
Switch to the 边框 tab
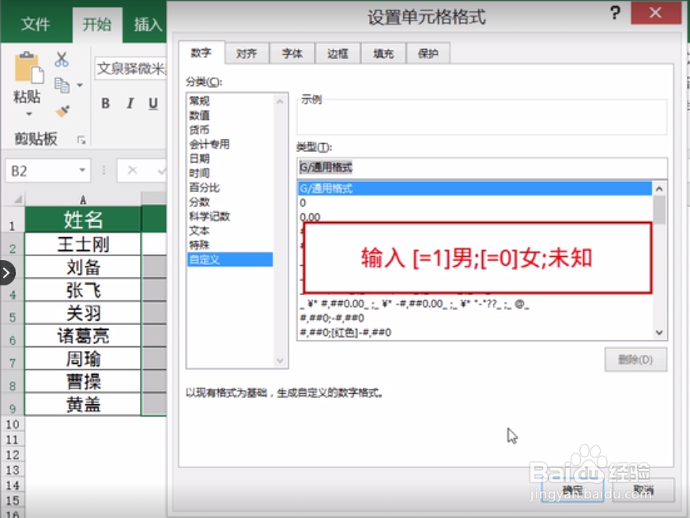tap(337, 53)
